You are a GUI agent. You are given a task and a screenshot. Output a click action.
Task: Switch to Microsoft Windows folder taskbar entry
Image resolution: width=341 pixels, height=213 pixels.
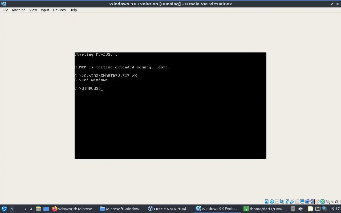pyautogui.click(x=122, y=209)
